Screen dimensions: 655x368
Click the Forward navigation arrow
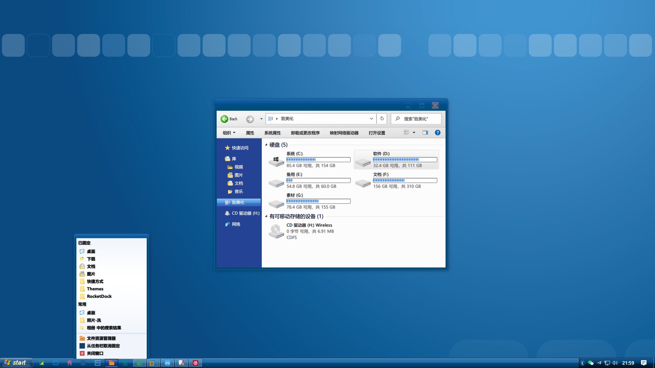(x=250, y=119)
